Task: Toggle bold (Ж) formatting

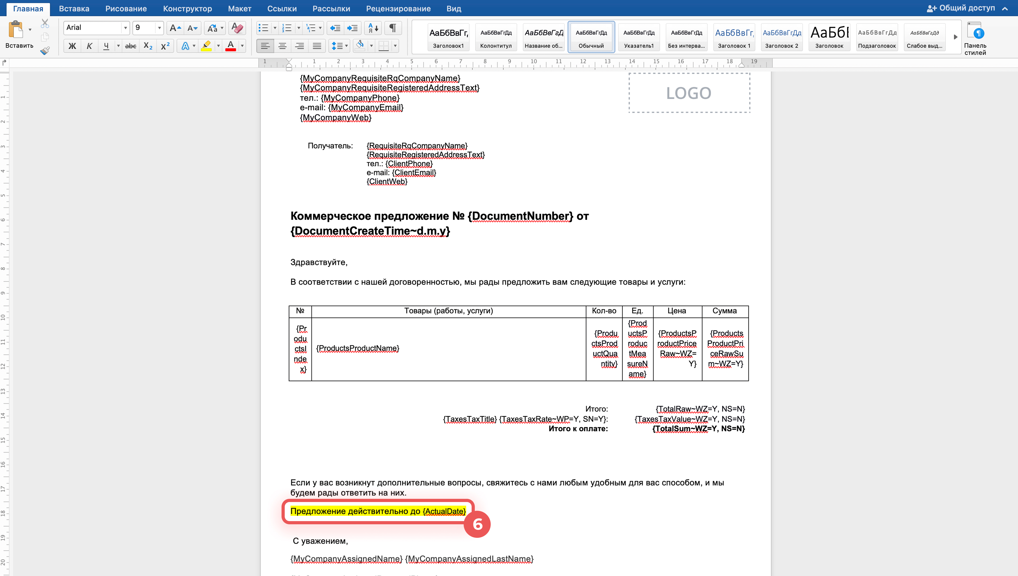Action: pyautogui.click(x=72, y=46)
